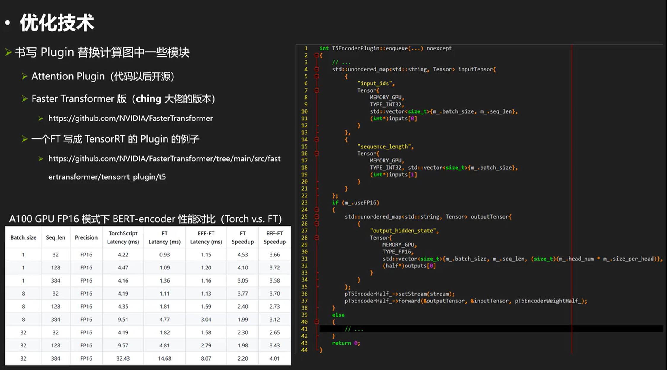Click the '(half*)outputs[0]' code line

(x=409, y=266)
